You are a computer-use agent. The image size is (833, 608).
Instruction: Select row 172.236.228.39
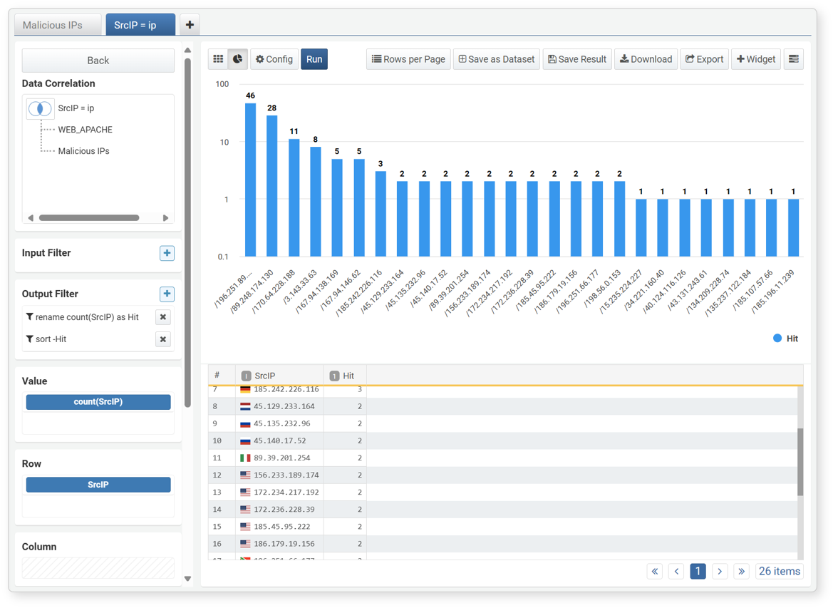click(502, 509)
